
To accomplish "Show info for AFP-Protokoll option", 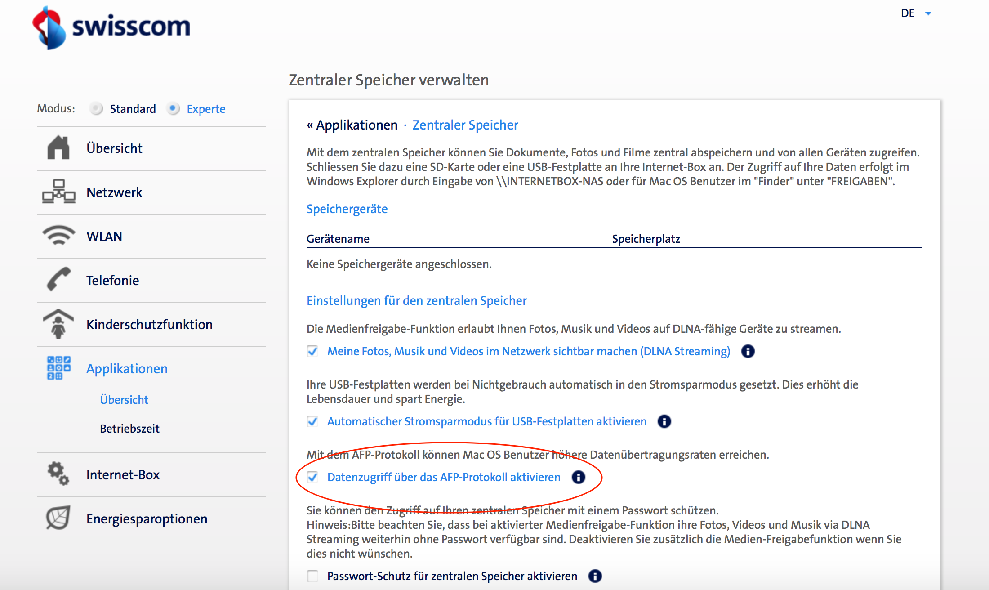I will [x=579, y=477].
